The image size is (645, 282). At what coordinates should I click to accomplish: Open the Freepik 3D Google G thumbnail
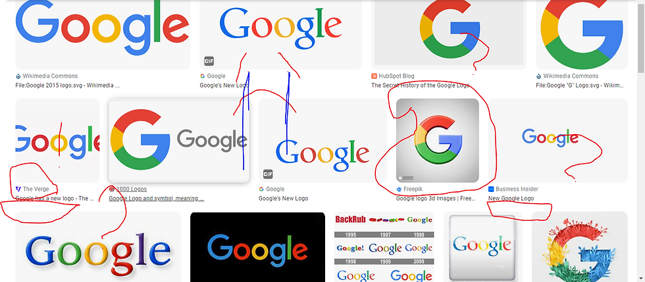[437, 140]
